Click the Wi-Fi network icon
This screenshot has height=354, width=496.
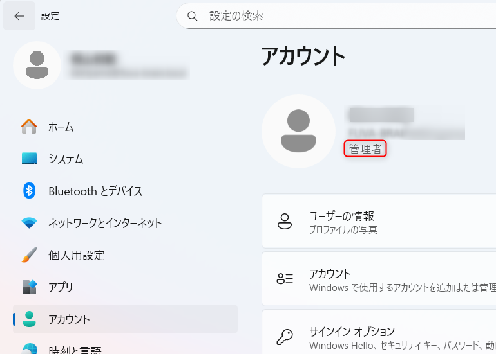click(29, 223)
